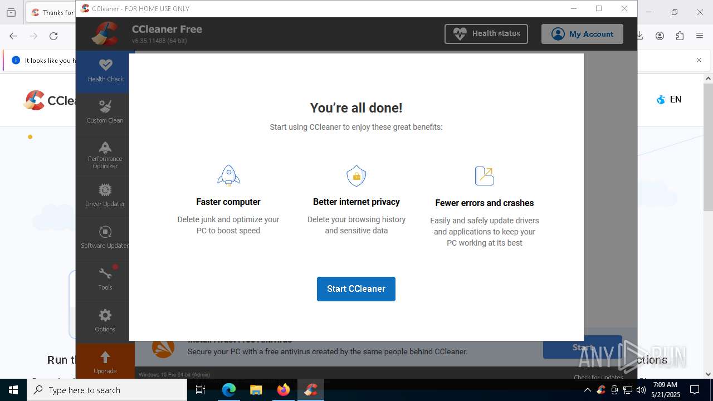The image size is (713, 401).
Task: Click the taskbar clock showing 7:09 AM
Action: pos(666,390)
